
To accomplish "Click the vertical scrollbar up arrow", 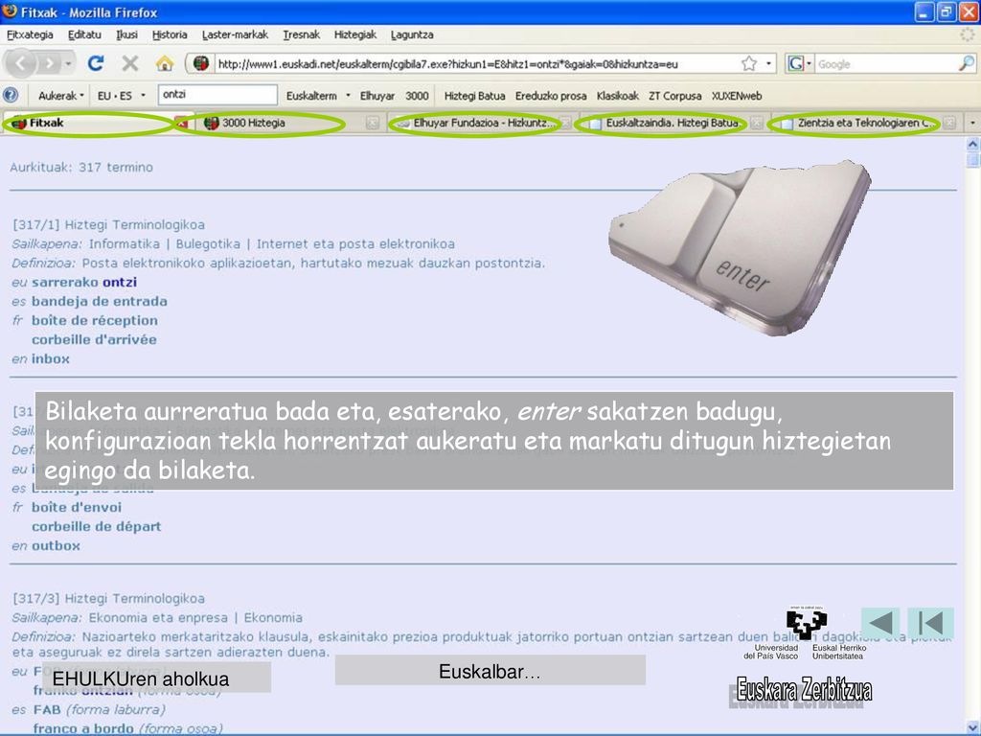I will 973,145.
